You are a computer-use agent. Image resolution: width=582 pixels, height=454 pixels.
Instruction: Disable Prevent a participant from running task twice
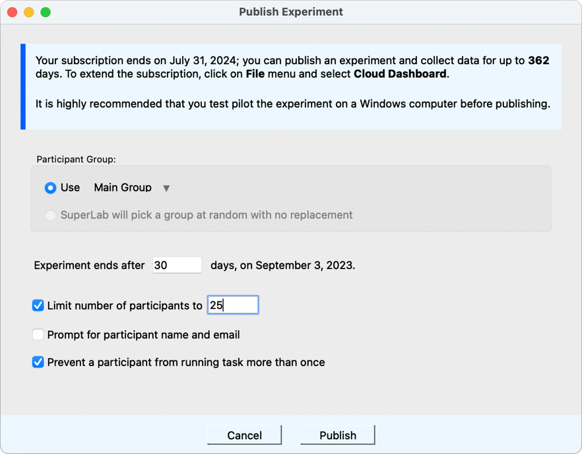(38, 362)
